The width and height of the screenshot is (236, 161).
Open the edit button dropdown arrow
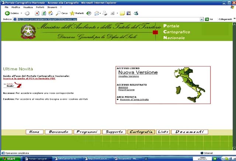click(117, 13)
